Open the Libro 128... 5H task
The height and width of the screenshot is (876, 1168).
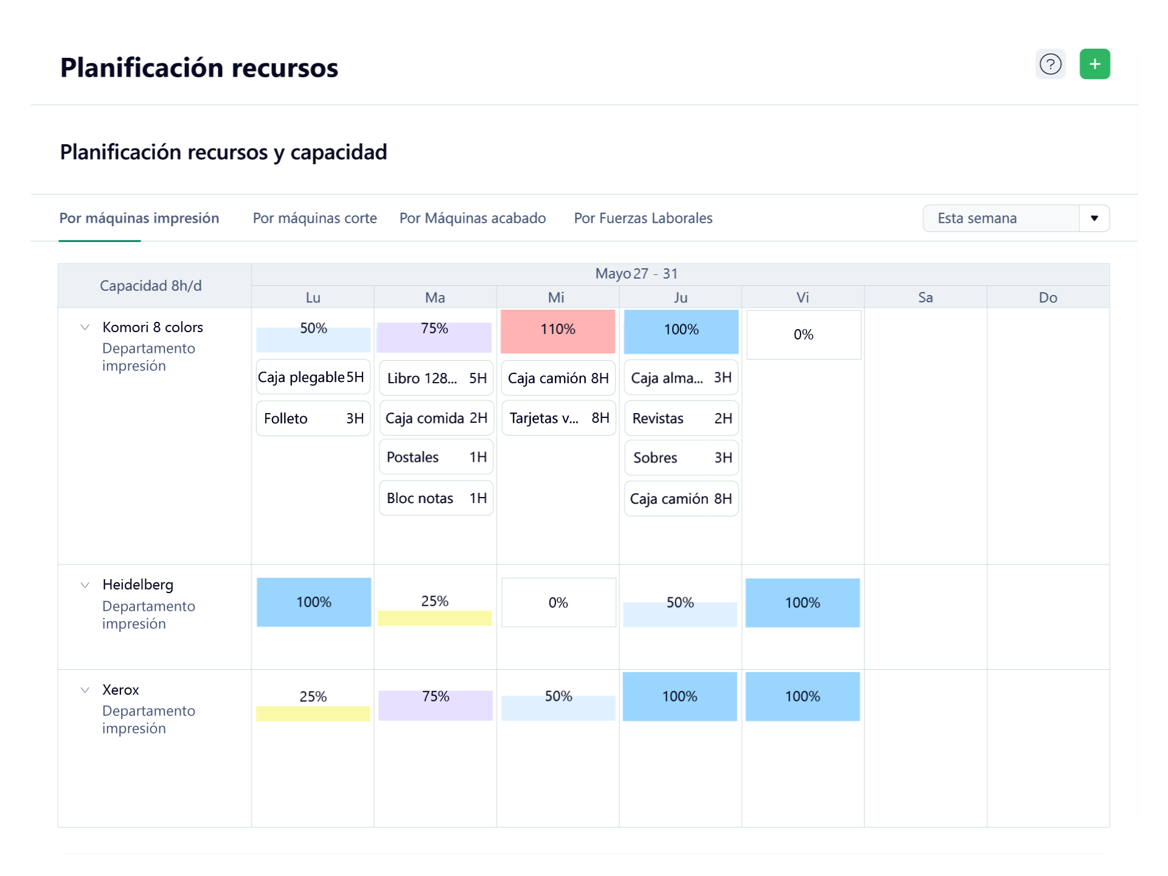click(x=436, y=378)
